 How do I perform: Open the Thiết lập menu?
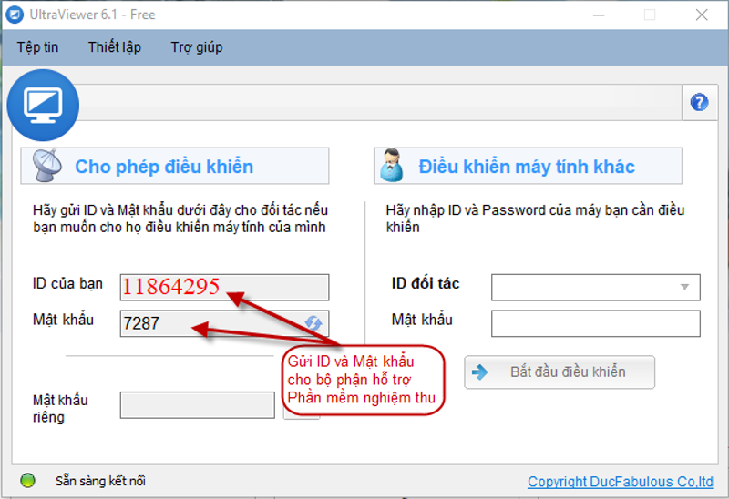115,47
